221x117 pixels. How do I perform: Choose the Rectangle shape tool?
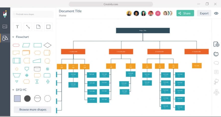coord(48,27)
